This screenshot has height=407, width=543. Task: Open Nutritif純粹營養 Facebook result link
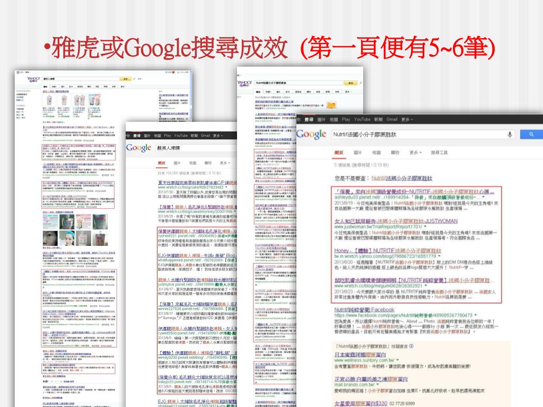click(x=364, y=309)
